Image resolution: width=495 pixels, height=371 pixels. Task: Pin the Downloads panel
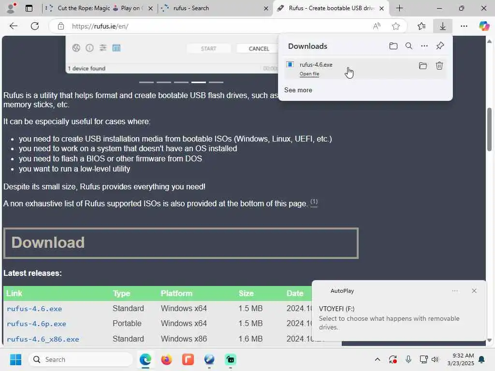440,46
